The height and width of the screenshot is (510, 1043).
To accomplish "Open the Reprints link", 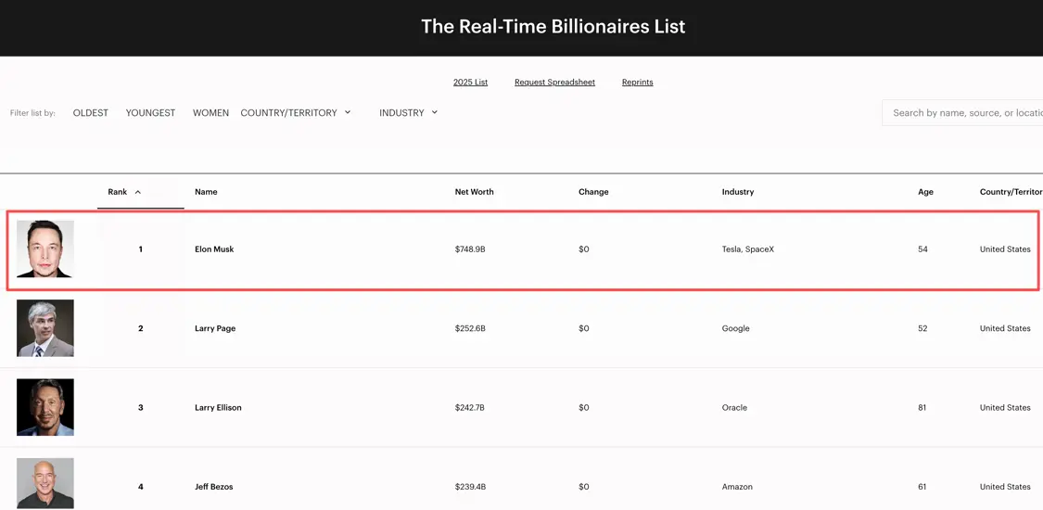I will pos(637,83).
